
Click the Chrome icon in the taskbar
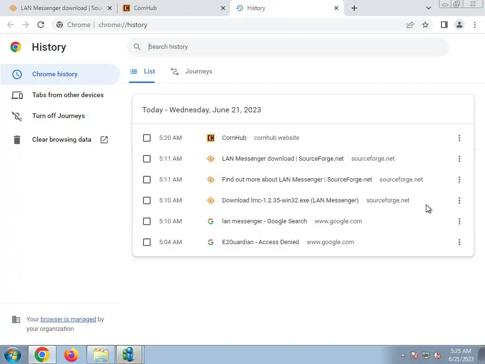tap(42, 355)
